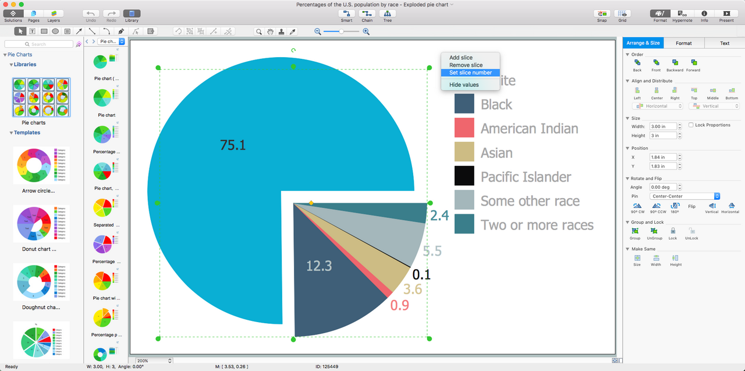Select the pointer arrow tool
Viewport: 745px width, 371px height.
pos(20,31)
